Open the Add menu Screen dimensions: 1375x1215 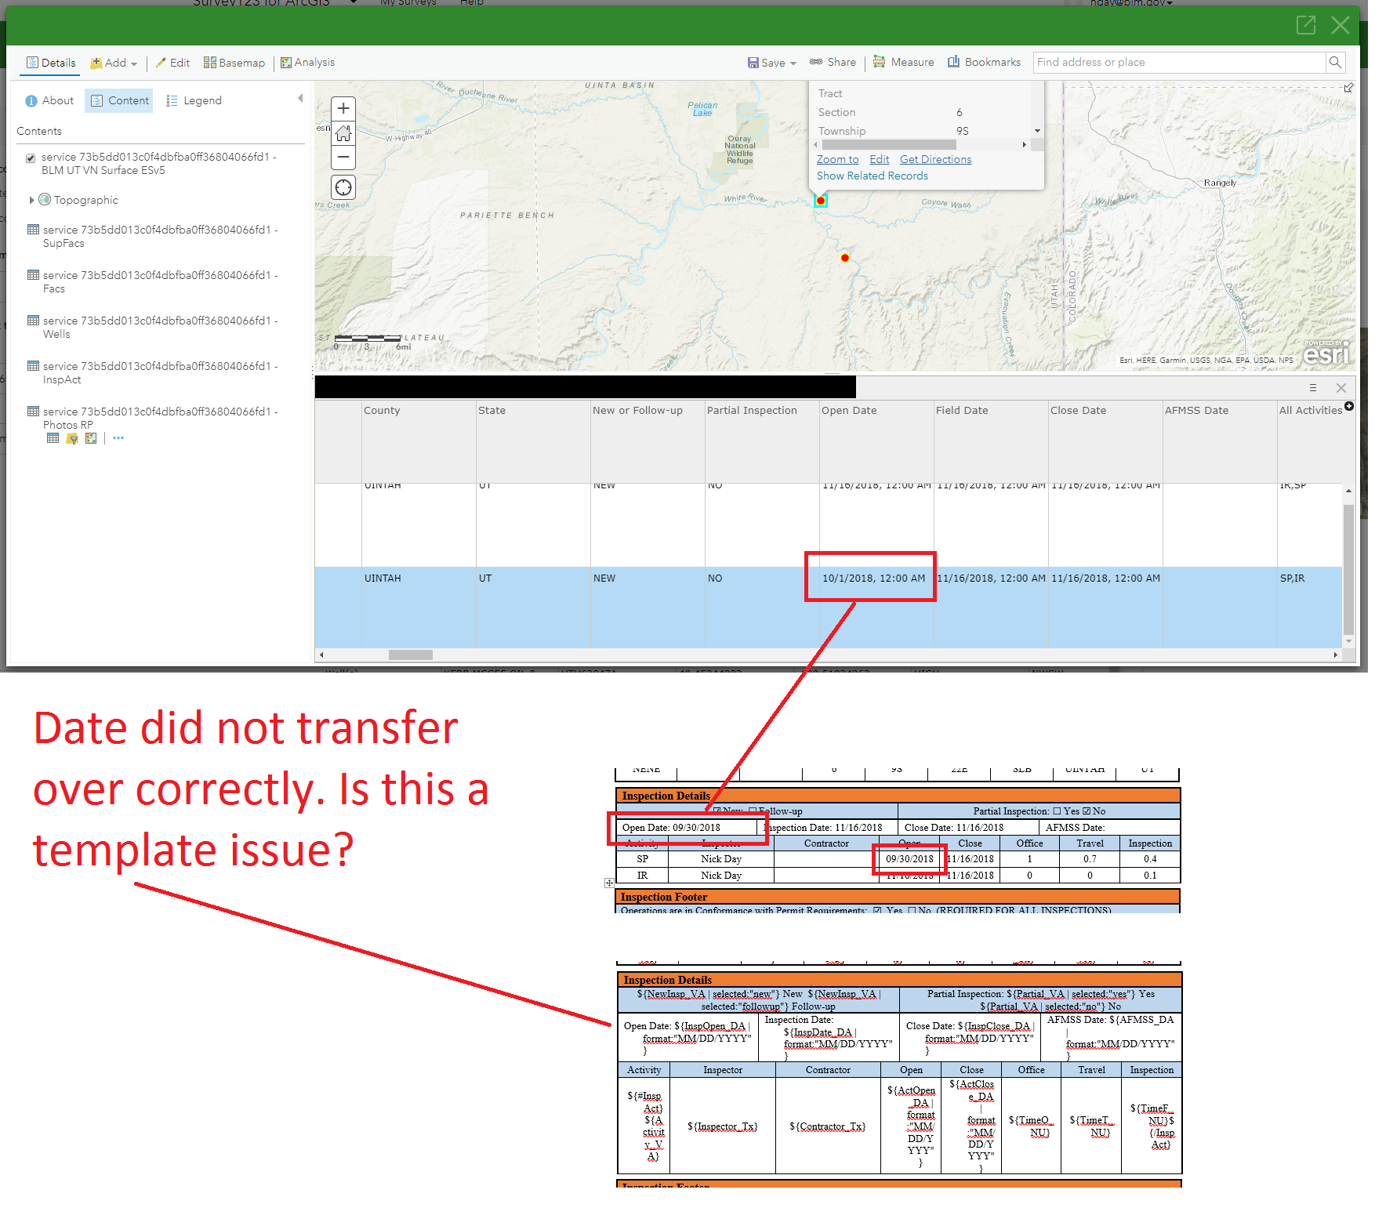pyautogui.click(x=114, y=63)
